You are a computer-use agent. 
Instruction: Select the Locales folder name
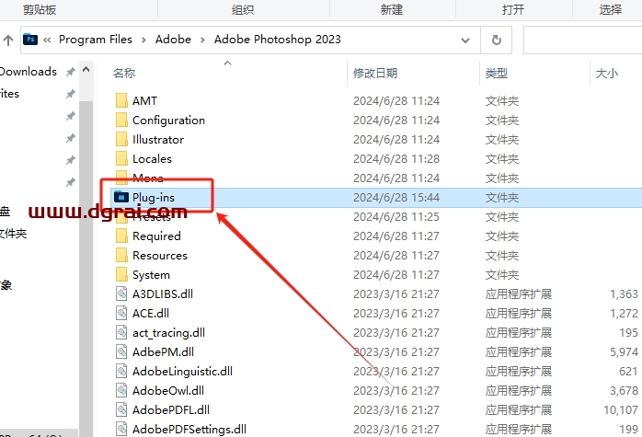[152, 158]
